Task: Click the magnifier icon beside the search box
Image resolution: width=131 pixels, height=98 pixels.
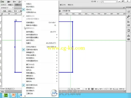Action: click(x=102, y=2)
